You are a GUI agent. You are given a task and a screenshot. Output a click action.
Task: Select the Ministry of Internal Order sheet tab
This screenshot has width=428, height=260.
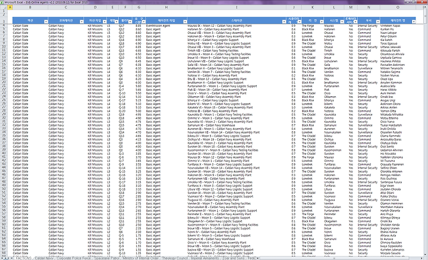140,258
